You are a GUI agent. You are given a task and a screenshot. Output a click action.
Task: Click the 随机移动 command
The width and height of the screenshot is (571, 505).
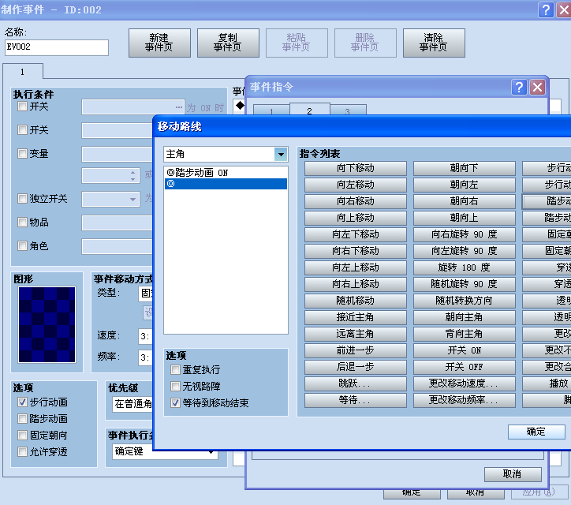click(x=356, y=301)
